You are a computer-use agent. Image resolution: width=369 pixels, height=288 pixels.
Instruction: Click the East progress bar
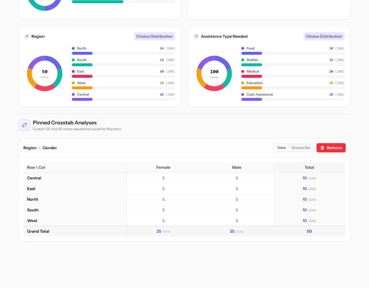pos(123,76)
